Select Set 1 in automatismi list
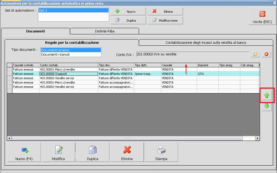Viewport: 277px width, 173px height. pyautogui.click(x=73, y=11)
